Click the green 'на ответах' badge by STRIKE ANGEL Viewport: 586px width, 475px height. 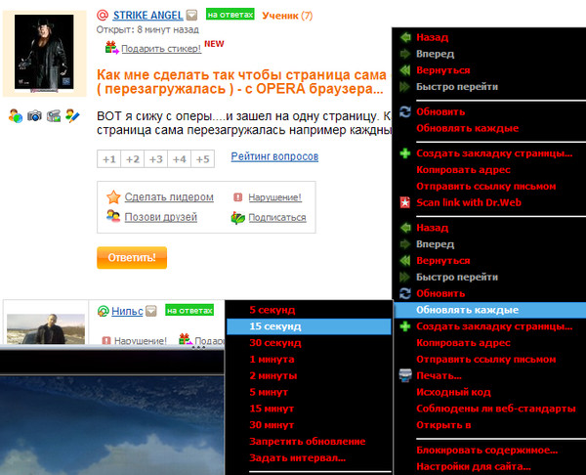[230, 15]
